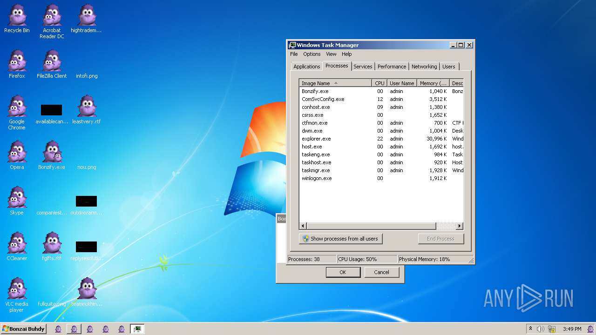Select the companiest... desktop file
The image size is (596, 335).
point(52,213)
